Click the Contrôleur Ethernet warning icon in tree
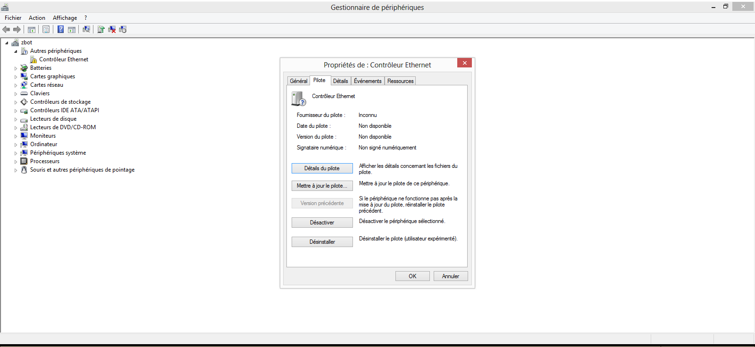Screen dimensions: 755x347 33,59
